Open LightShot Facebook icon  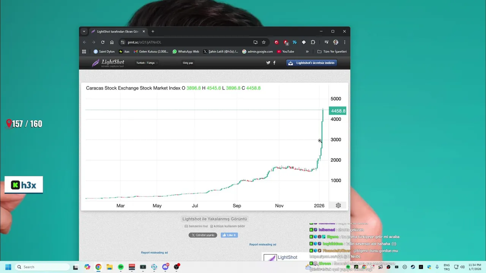pos(274,63)
